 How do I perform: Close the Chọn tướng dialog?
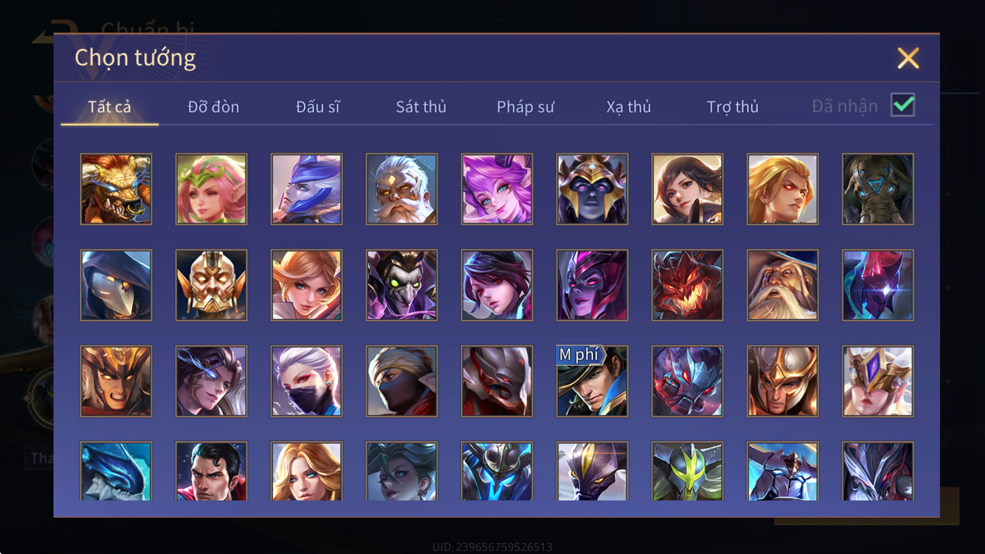(x=908, y=58)
